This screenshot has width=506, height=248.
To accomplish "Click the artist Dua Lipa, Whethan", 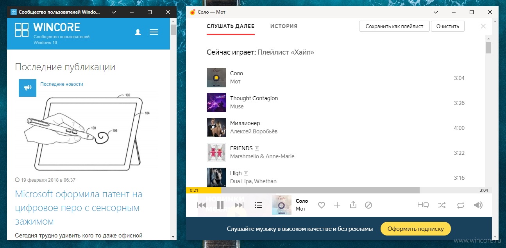I will coord(253,181).
